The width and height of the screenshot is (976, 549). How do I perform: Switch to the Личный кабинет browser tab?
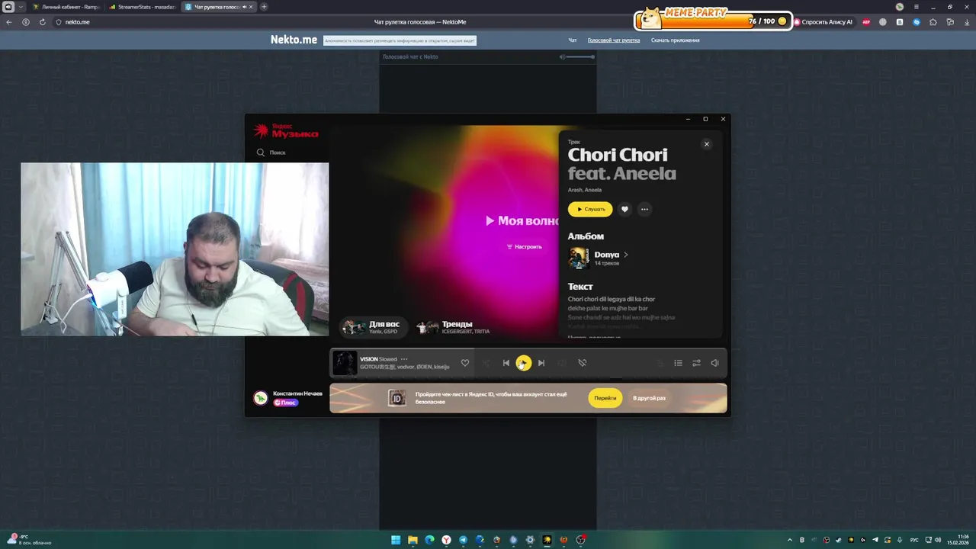pos(66,7)
